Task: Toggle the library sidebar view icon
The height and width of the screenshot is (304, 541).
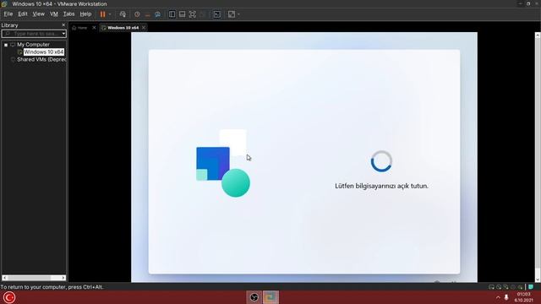Action: [172, 14]
